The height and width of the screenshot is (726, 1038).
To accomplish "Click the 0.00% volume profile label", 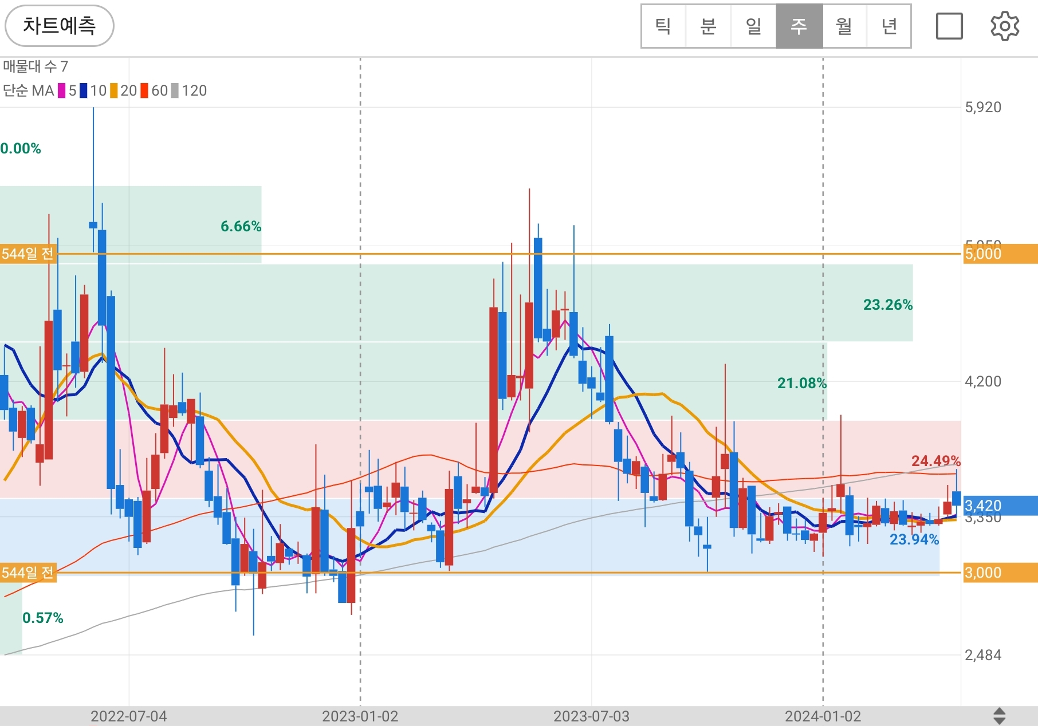I will pyautogui.click(x=21, y=148).
